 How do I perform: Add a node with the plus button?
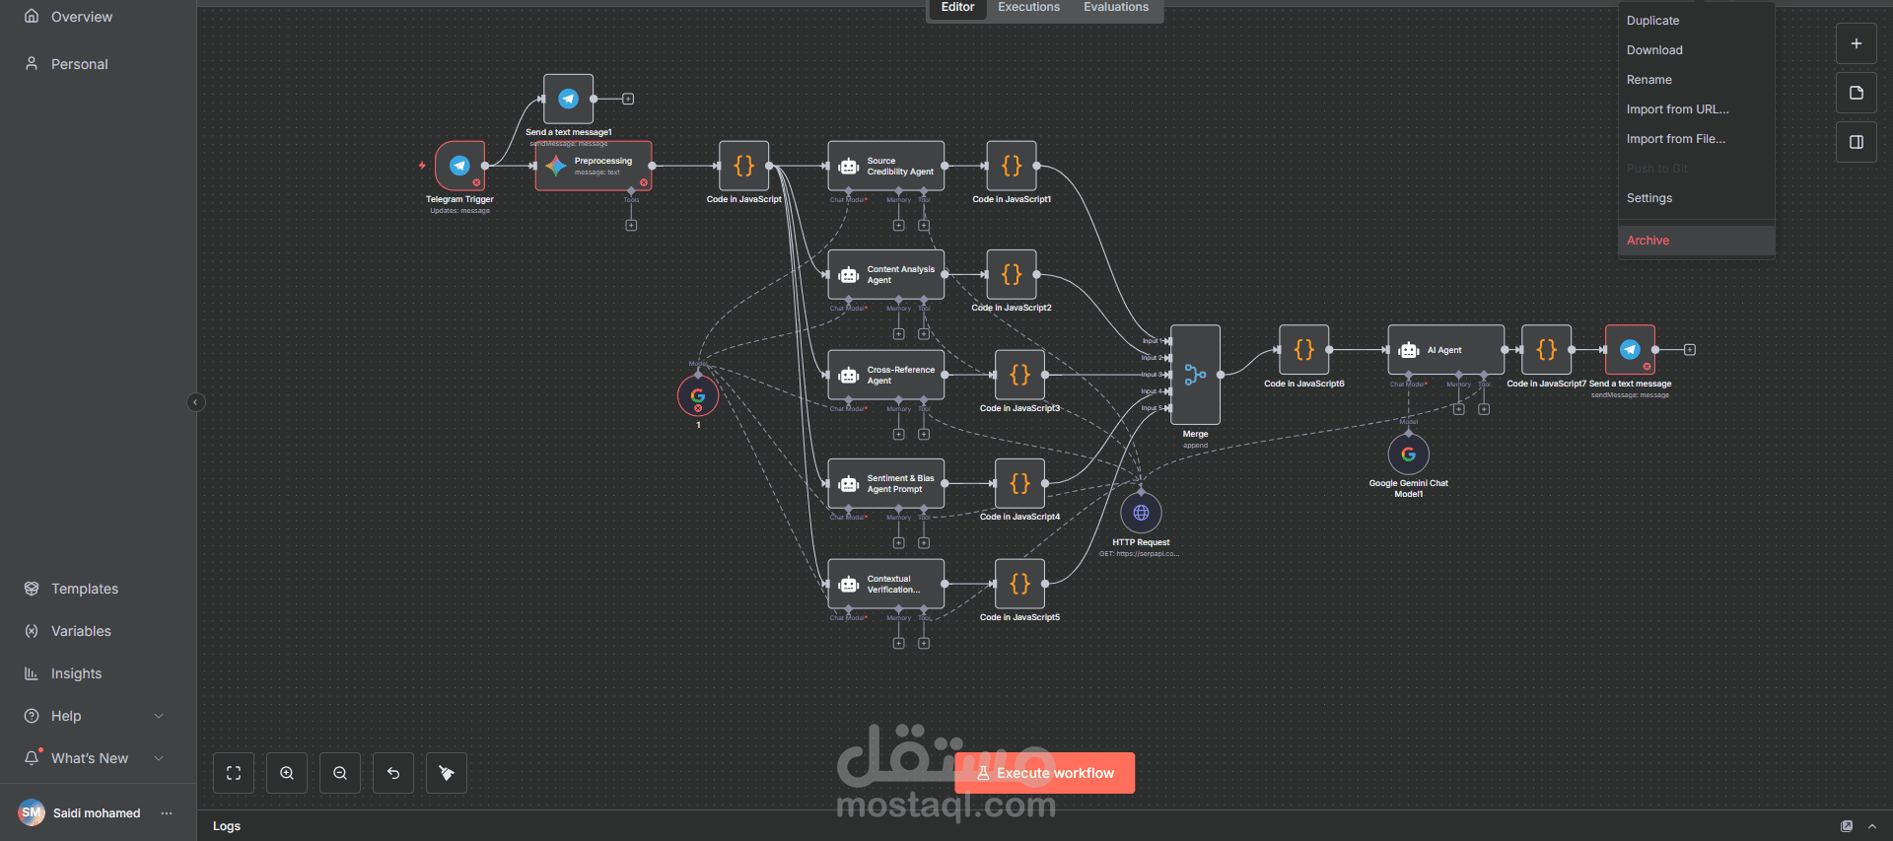pos(1856,43)
